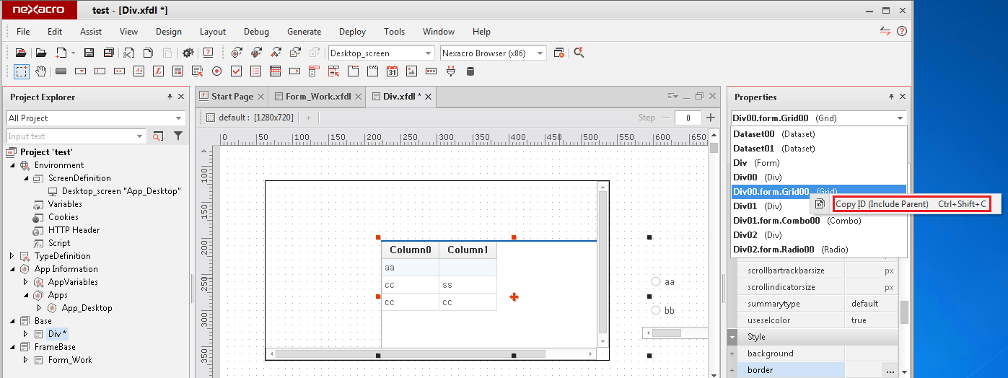Select the CheckBox component tool icon
Screen dimensions: 1008x378
[x=236, y=71]
